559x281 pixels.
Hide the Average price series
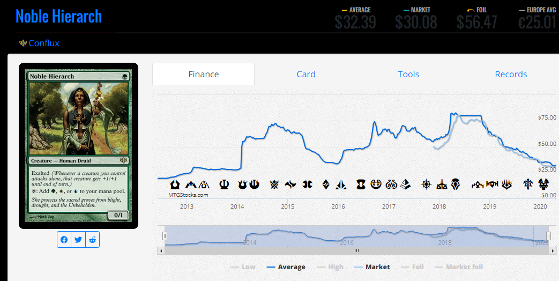pos(286,267)
